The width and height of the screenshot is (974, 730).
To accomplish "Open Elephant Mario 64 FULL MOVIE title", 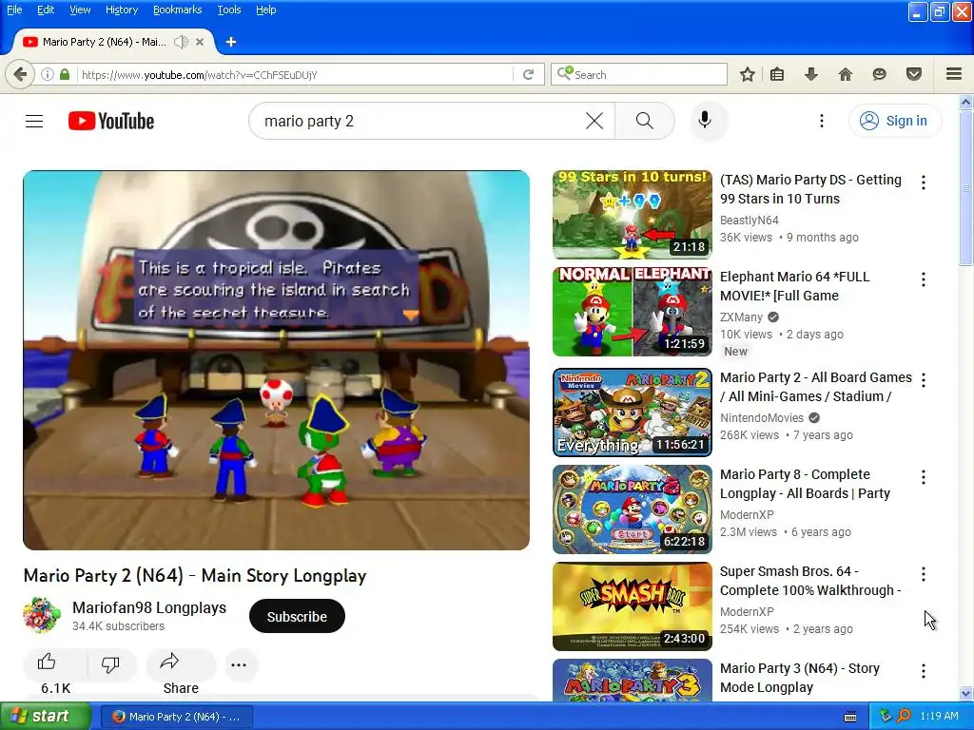I will 794,286.
